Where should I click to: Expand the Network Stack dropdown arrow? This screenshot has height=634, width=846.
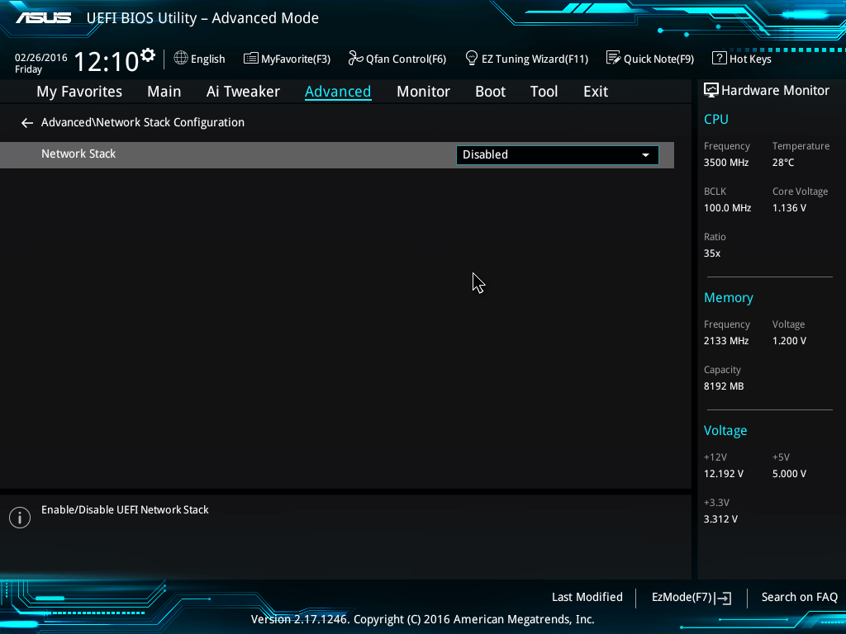645,155
